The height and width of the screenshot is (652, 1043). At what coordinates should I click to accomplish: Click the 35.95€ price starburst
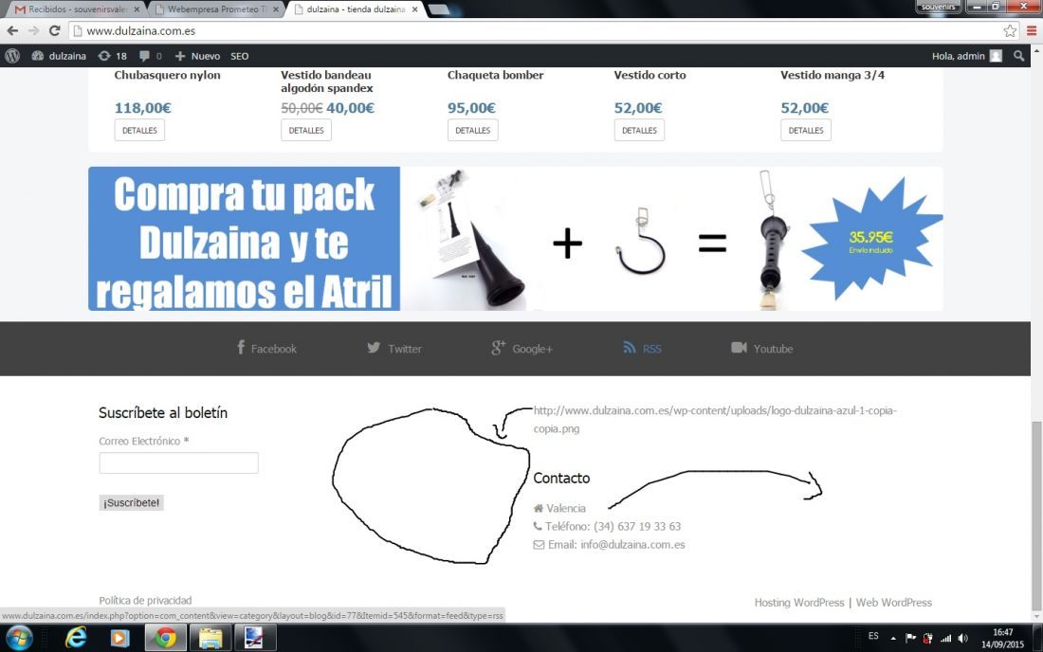870,239
